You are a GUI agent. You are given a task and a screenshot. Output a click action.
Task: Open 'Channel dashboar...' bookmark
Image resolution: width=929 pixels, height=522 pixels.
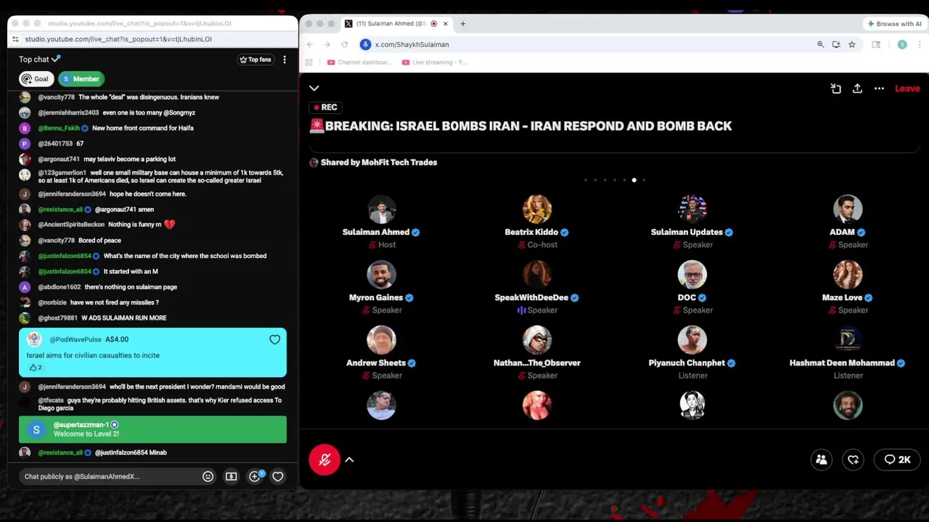tap(359, 62)
